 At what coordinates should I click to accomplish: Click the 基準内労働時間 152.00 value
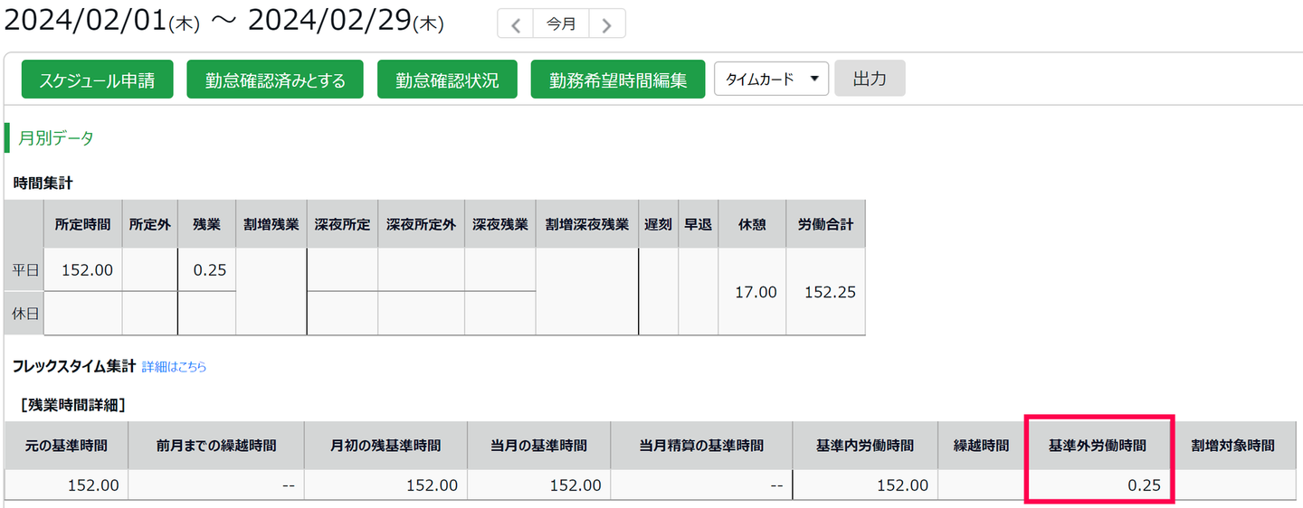902,485
